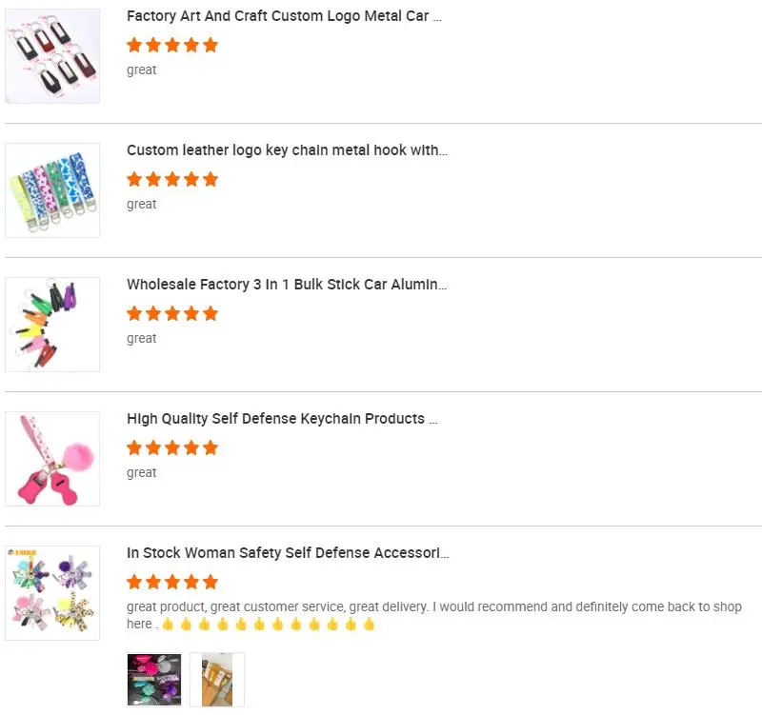This screenshot has height=715, width=762.
Task: Open 'In Stock Woman Safety' product link
Action: click(x=288, y=553)
